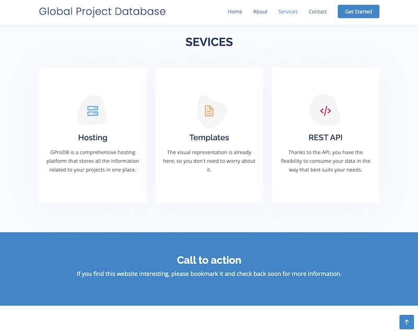The height and width of the screenshot is (333, 418).
Task: Open the Contact menu item
Action: tap(318, 12)
